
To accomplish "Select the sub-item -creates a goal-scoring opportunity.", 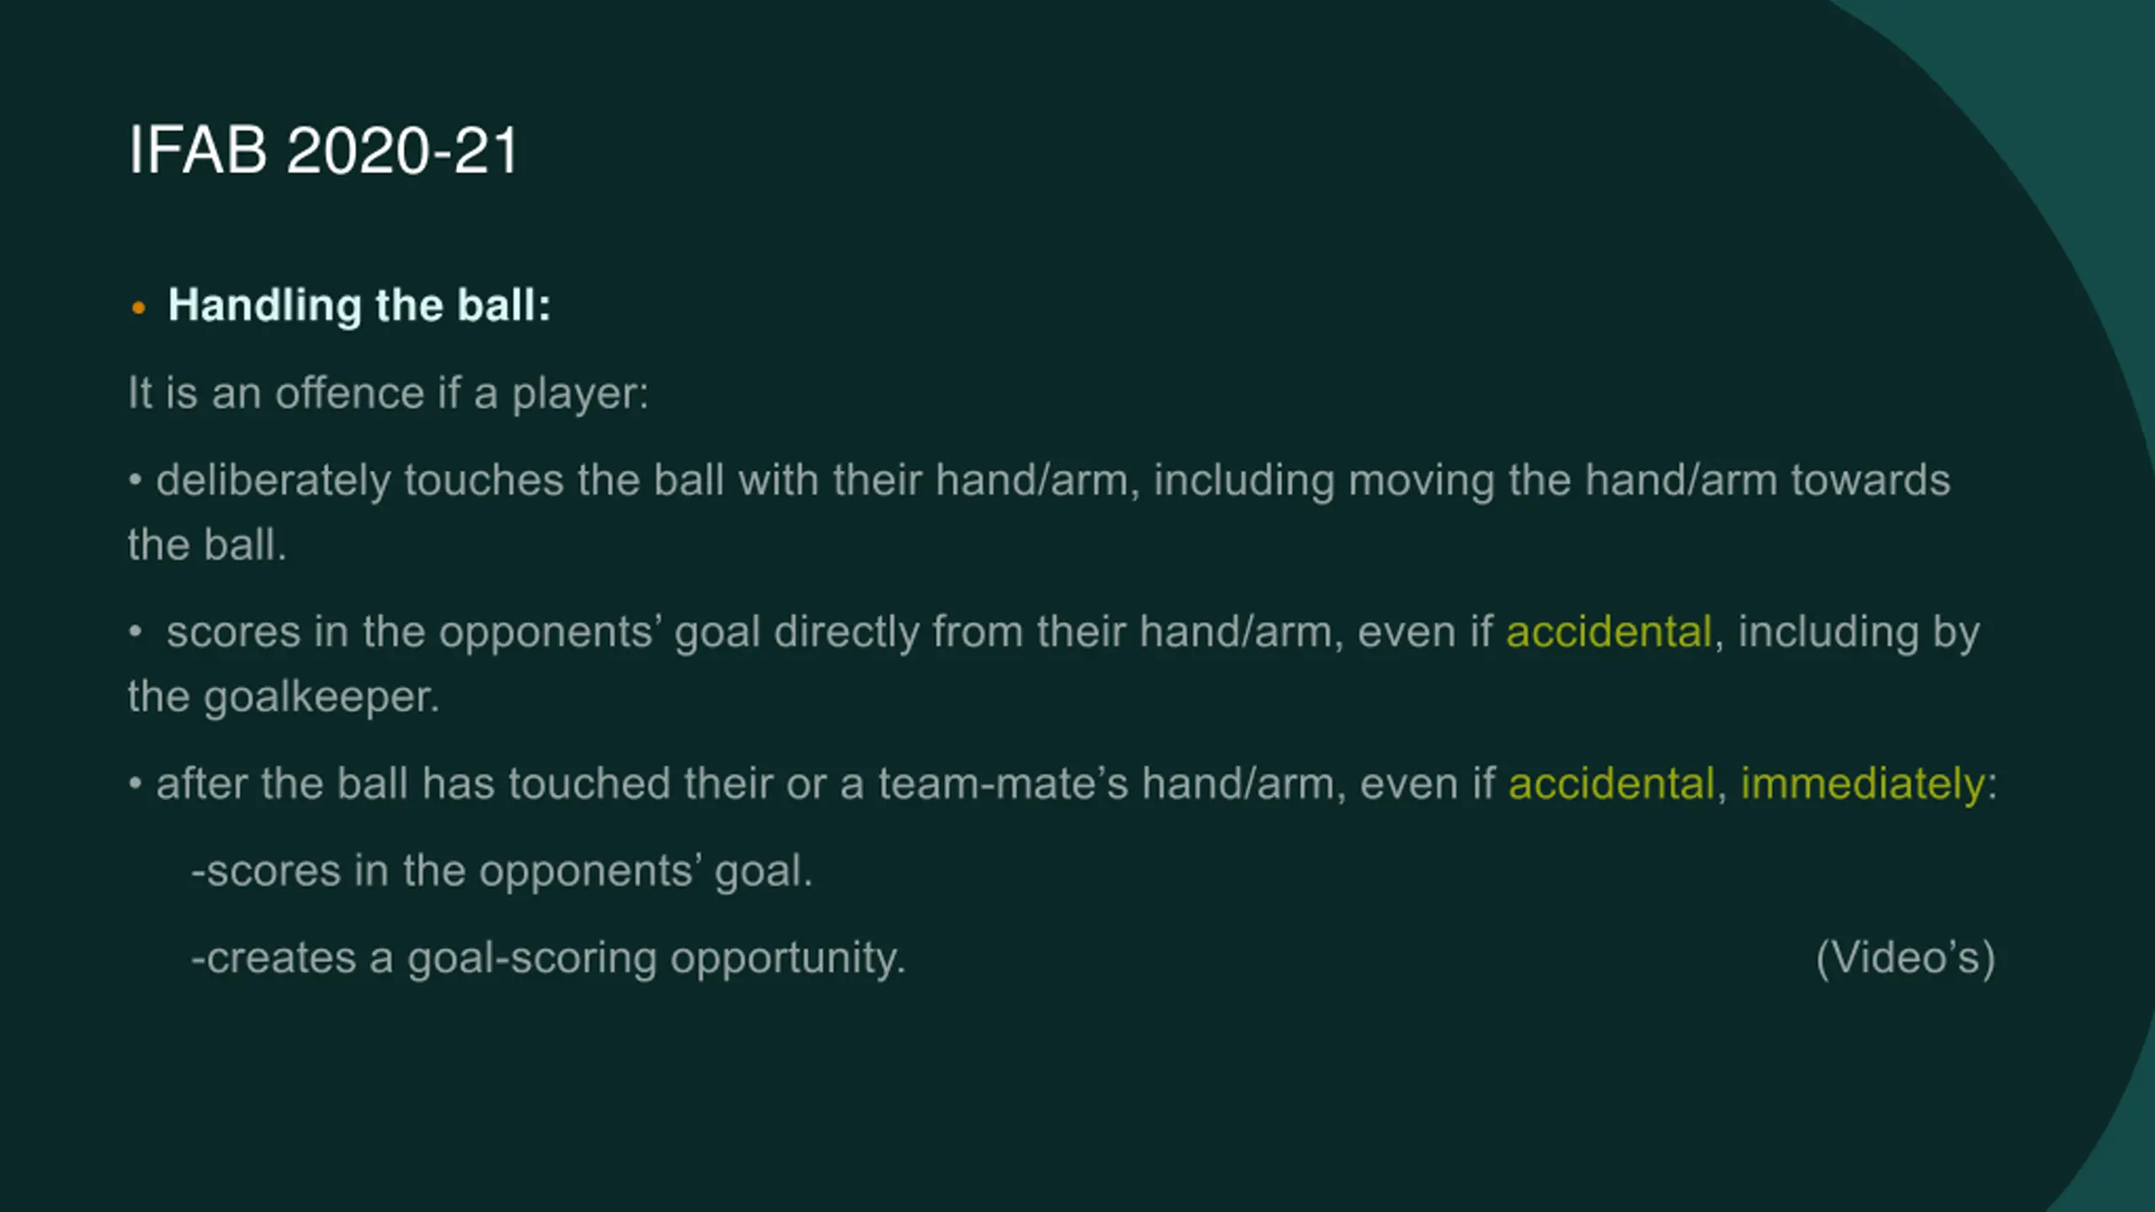I will [548, 959].
